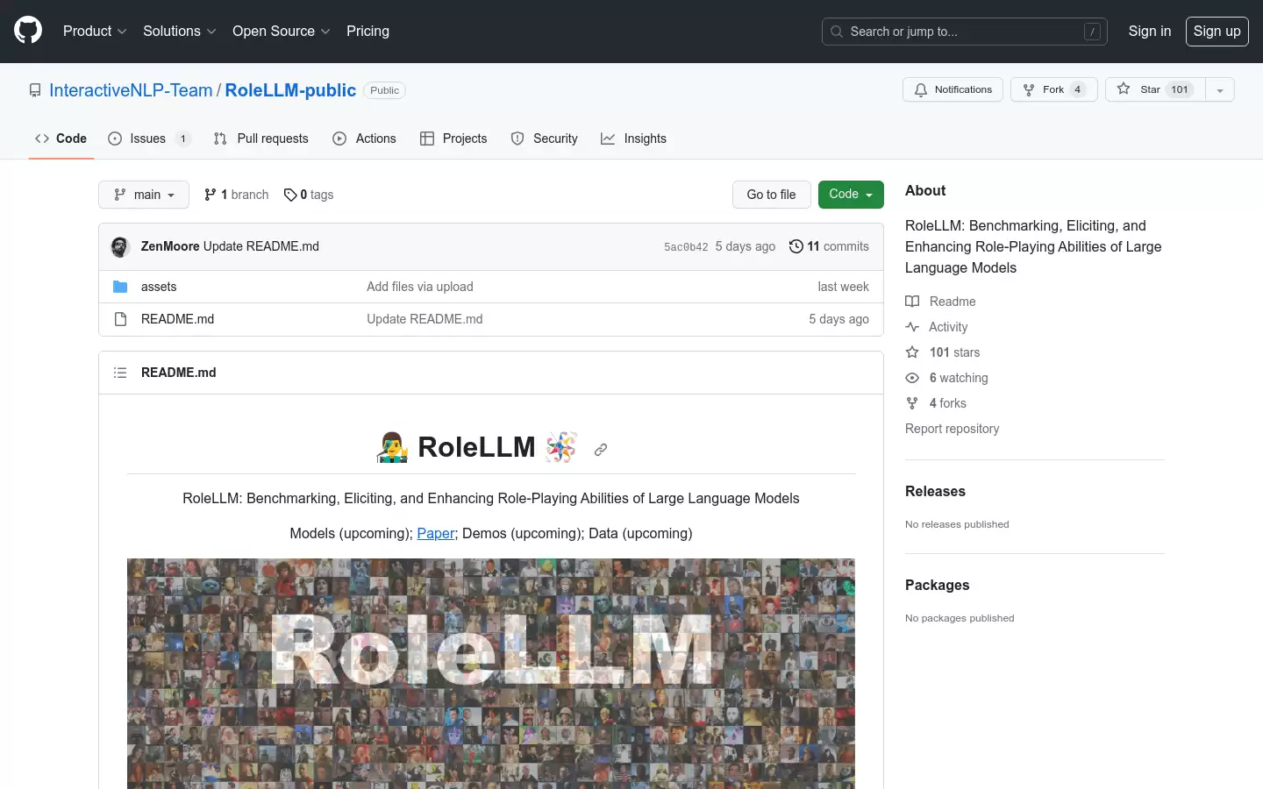Screen dimensions: 1263x789
Task: Open the Projects tab
Action: click(453, 139)
